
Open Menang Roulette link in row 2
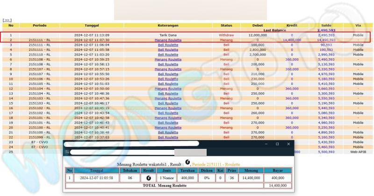coord(168,40)
